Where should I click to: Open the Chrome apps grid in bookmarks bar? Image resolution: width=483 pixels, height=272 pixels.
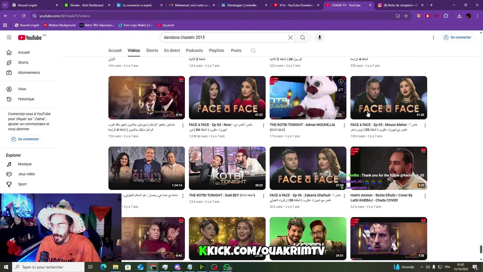(5, 25)
